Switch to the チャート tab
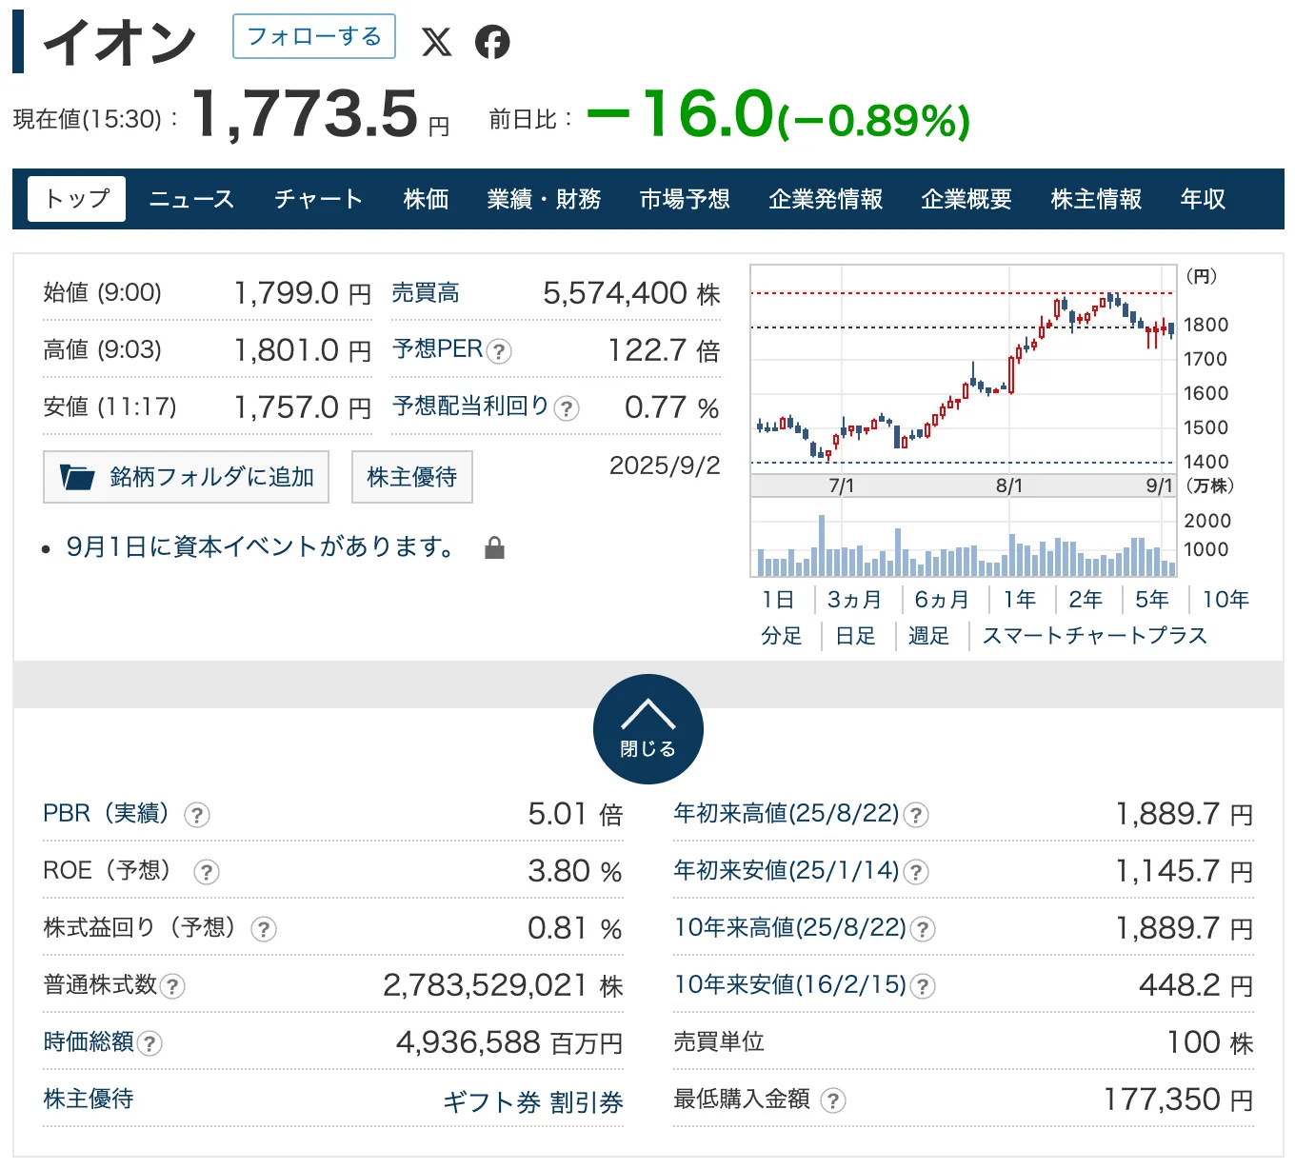This screenshot has height=1169, width=1295. pos(319,199)
